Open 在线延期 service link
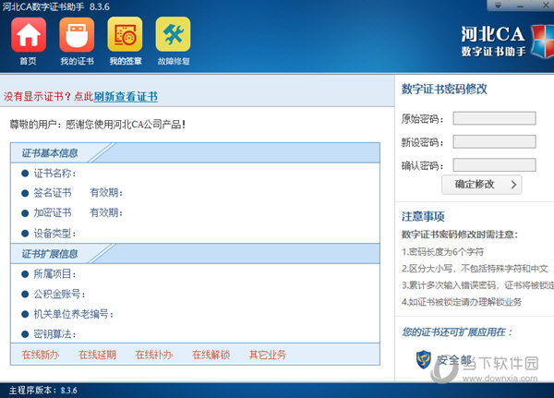 [97, 355]
